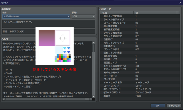Click the help vertical scrollbar thumb

pos(94,48)
